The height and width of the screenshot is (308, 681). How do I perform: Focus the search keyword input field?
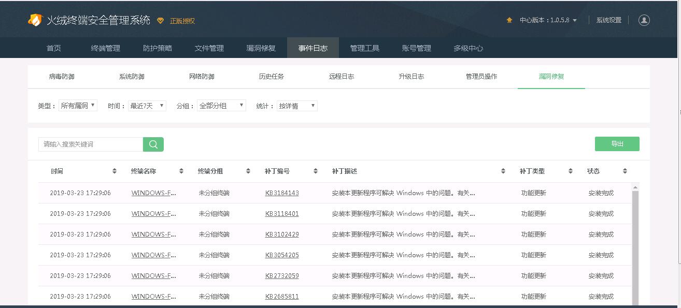click(91, 144)
